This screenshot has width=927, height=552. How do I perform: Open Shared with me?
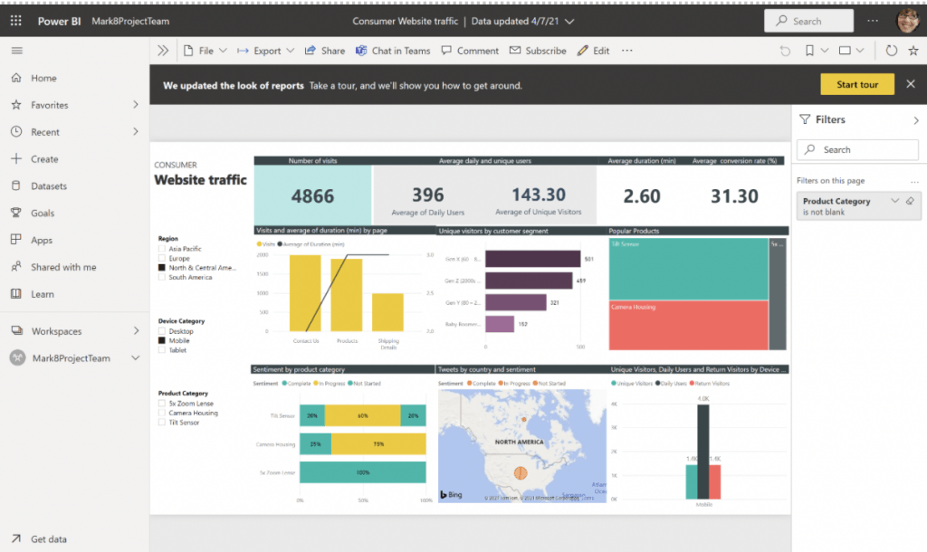coord(63,267)
